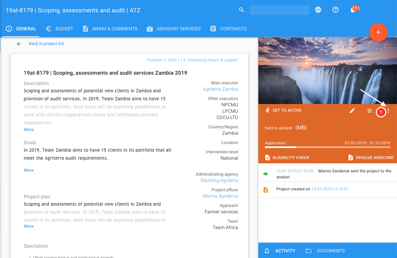
Task: Click the Budget euro icon
Action: (48, 29)
